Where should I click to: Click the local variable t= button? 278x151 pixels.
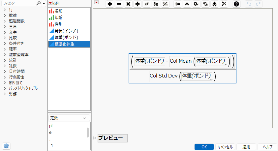178,4
